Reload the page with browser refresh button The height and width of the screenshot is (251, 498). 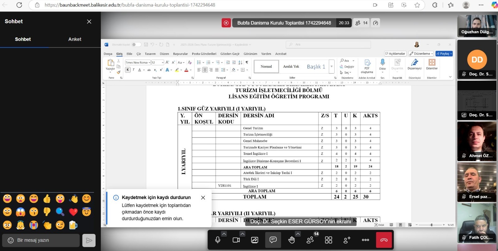click(x=19, y=5)
